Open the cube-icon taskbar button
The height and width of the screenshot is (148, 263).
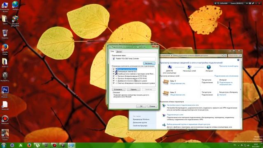63,145
